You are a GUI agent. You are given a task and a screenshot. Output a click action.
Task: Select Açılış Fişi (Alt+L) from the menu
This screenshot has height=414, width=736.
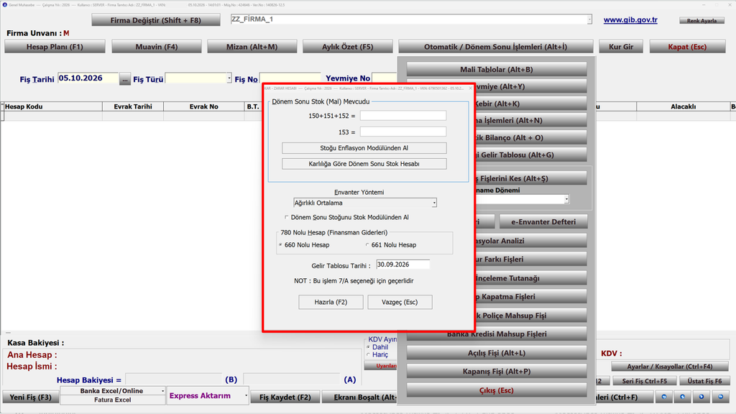[497, 353]
